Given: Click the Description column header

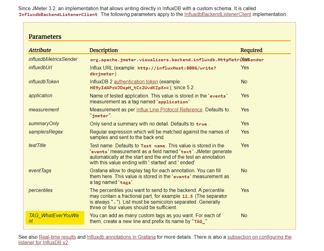Looking at the screenshot, I should [103, 50].
